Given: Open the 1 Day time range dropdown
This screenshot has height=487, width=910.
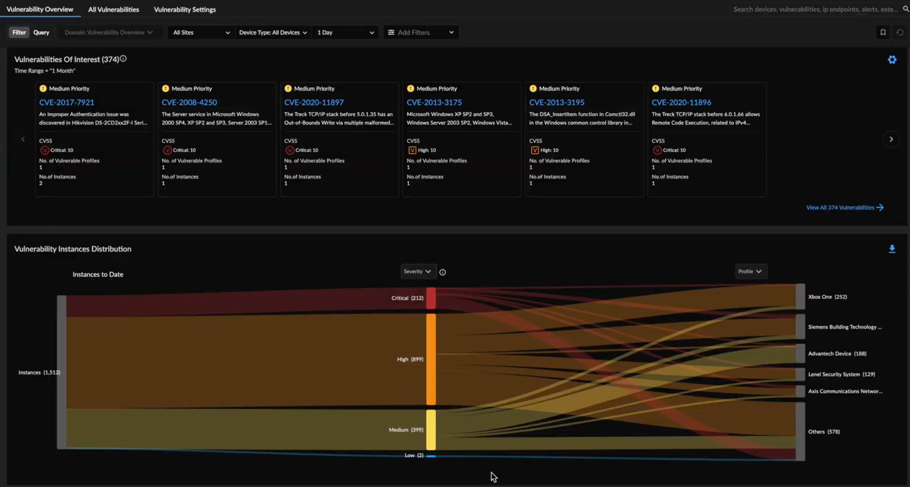Looking at the screenshot, I should 345,32.
